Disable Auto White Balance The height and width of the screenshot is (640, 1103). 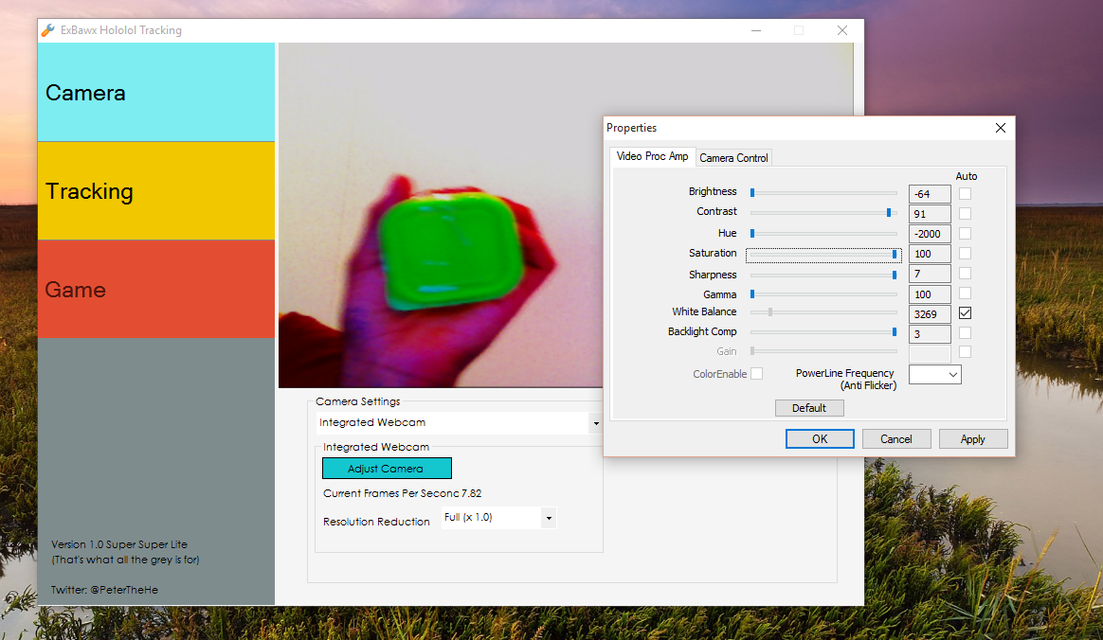click(x=965, y=312)
